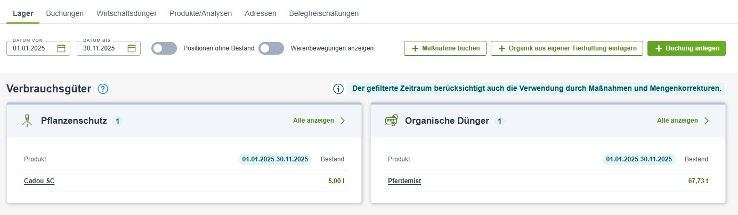Open the Datum Von calendar picker icon
The height and width of the screenshot is (215, 738).
(x=61, y=48)
